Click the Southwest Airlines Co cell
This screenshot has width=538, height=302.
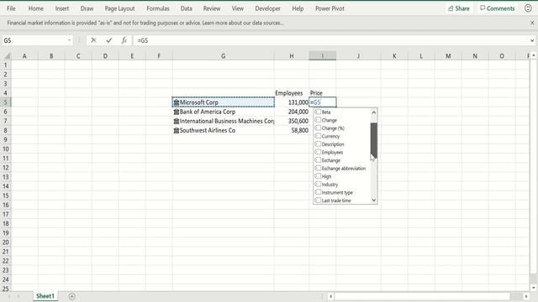[224, 131]
